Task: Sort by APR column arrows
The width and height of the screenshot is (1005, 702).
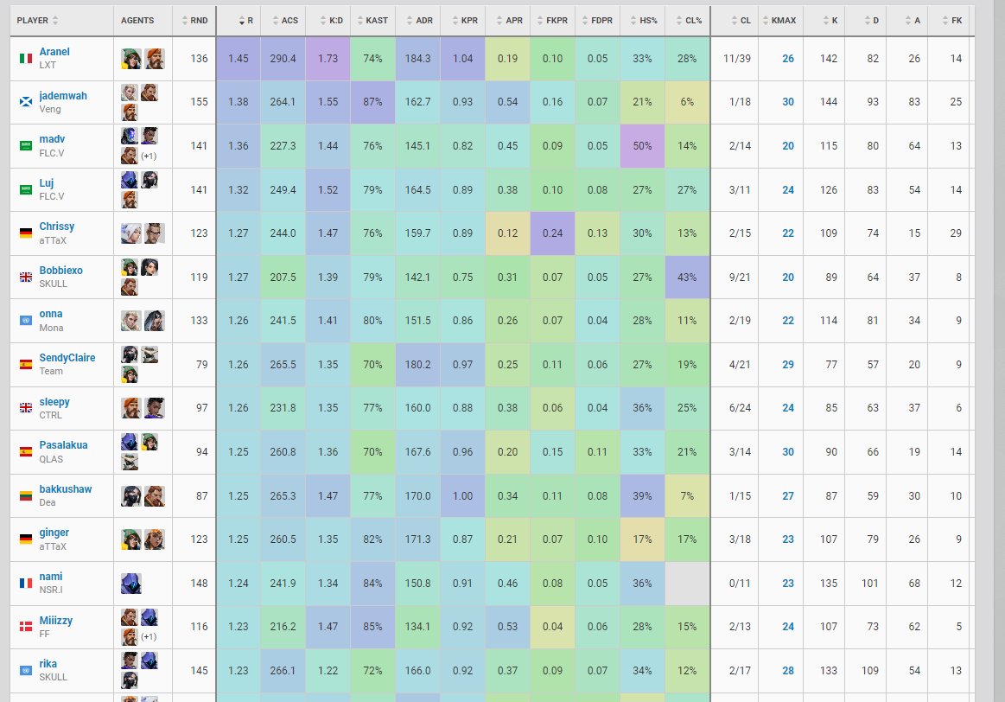Action: pos(499,21)
